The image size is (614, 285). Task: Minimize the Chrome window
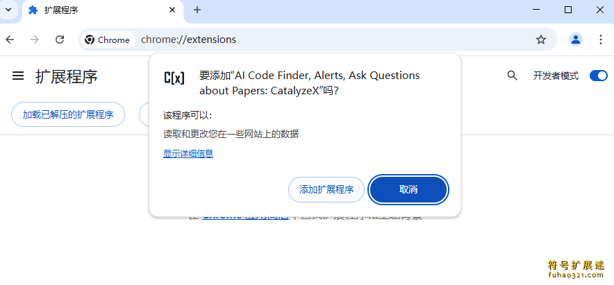[x=537, y=10]
